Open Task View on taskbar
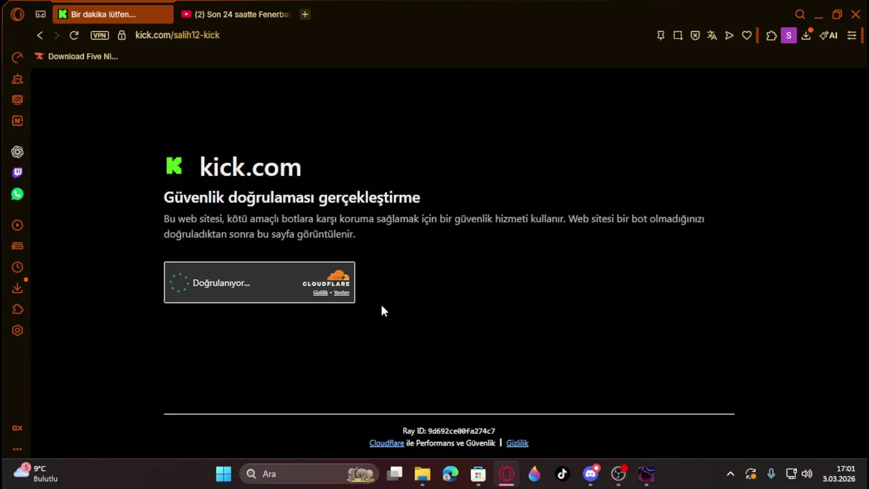Viewport: 869px width, 489px height. (x=395, y=474)
